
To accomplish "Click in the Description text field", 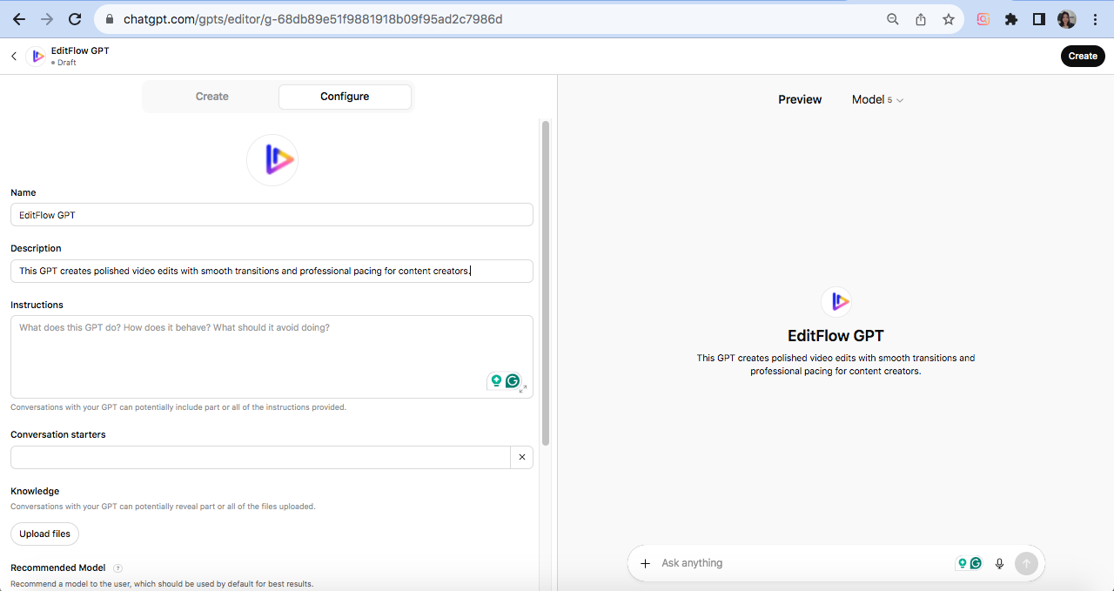I will pos(272,271).
